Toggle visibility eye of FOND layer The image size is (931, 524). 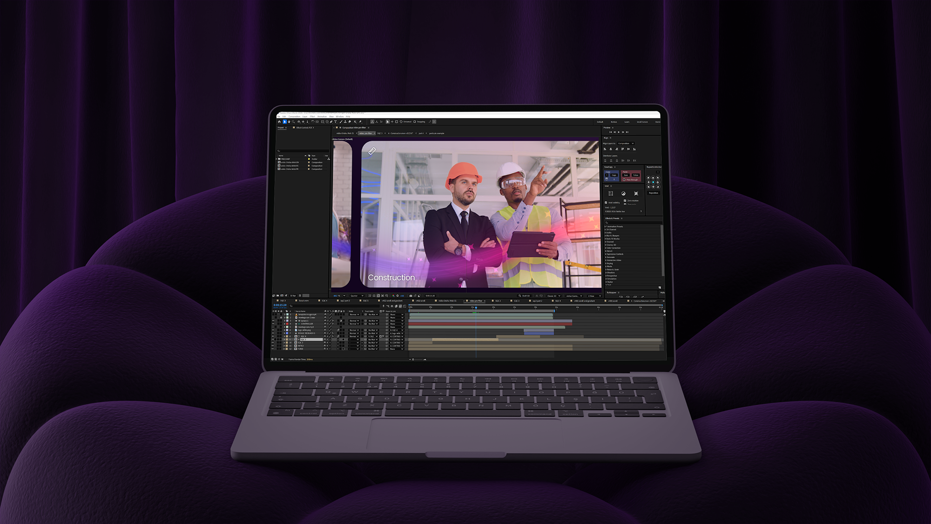273,349
